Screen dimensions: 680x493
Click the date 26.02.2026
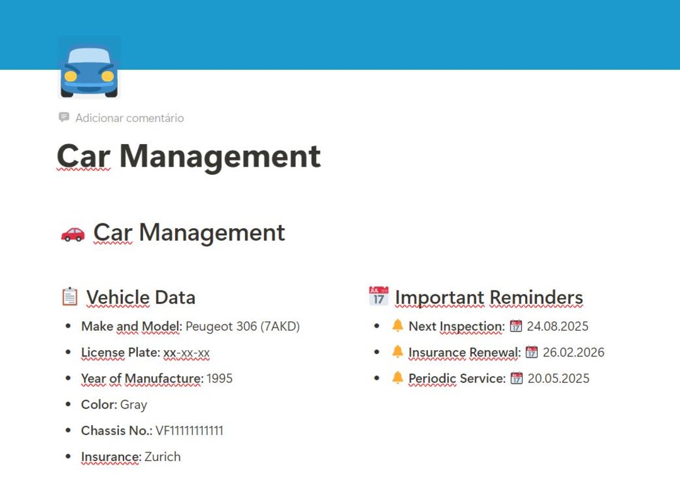pyautogui.click(x=574, y=352)
